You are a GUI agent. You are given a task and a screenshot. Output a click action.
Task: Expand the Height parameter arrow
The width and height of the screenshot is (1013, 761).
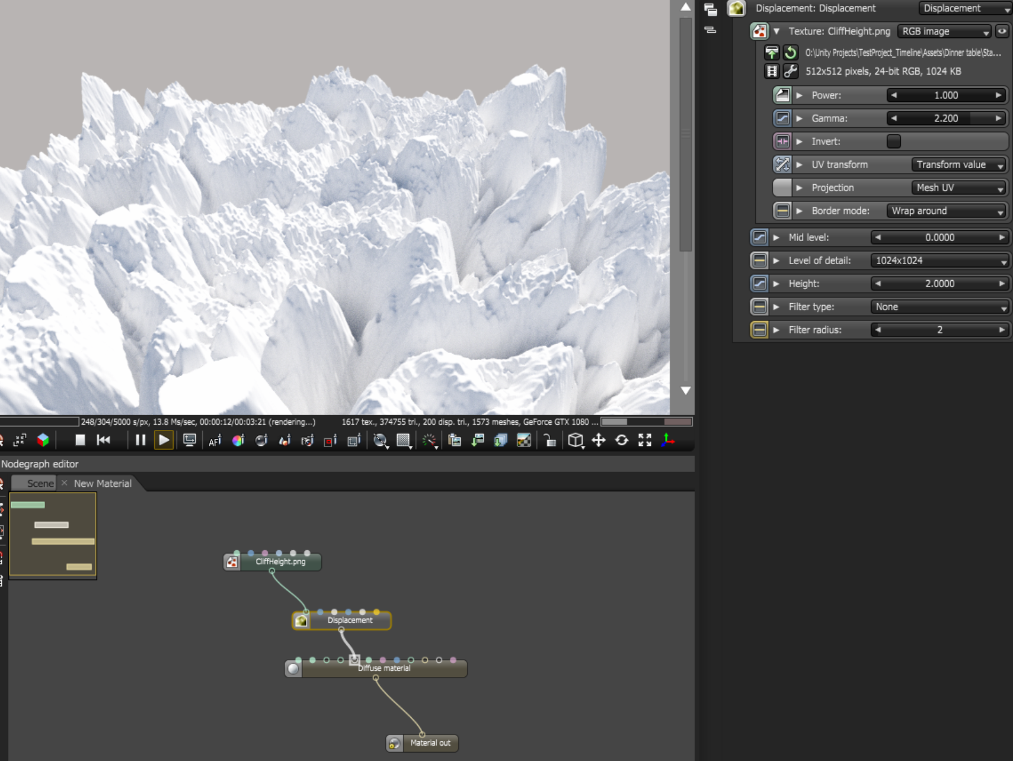pos(776,284)
